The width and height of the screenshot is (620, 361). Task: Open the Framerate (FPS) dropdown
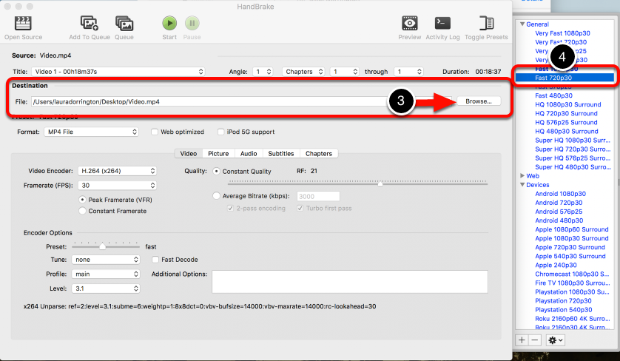[x=117, y=186]
